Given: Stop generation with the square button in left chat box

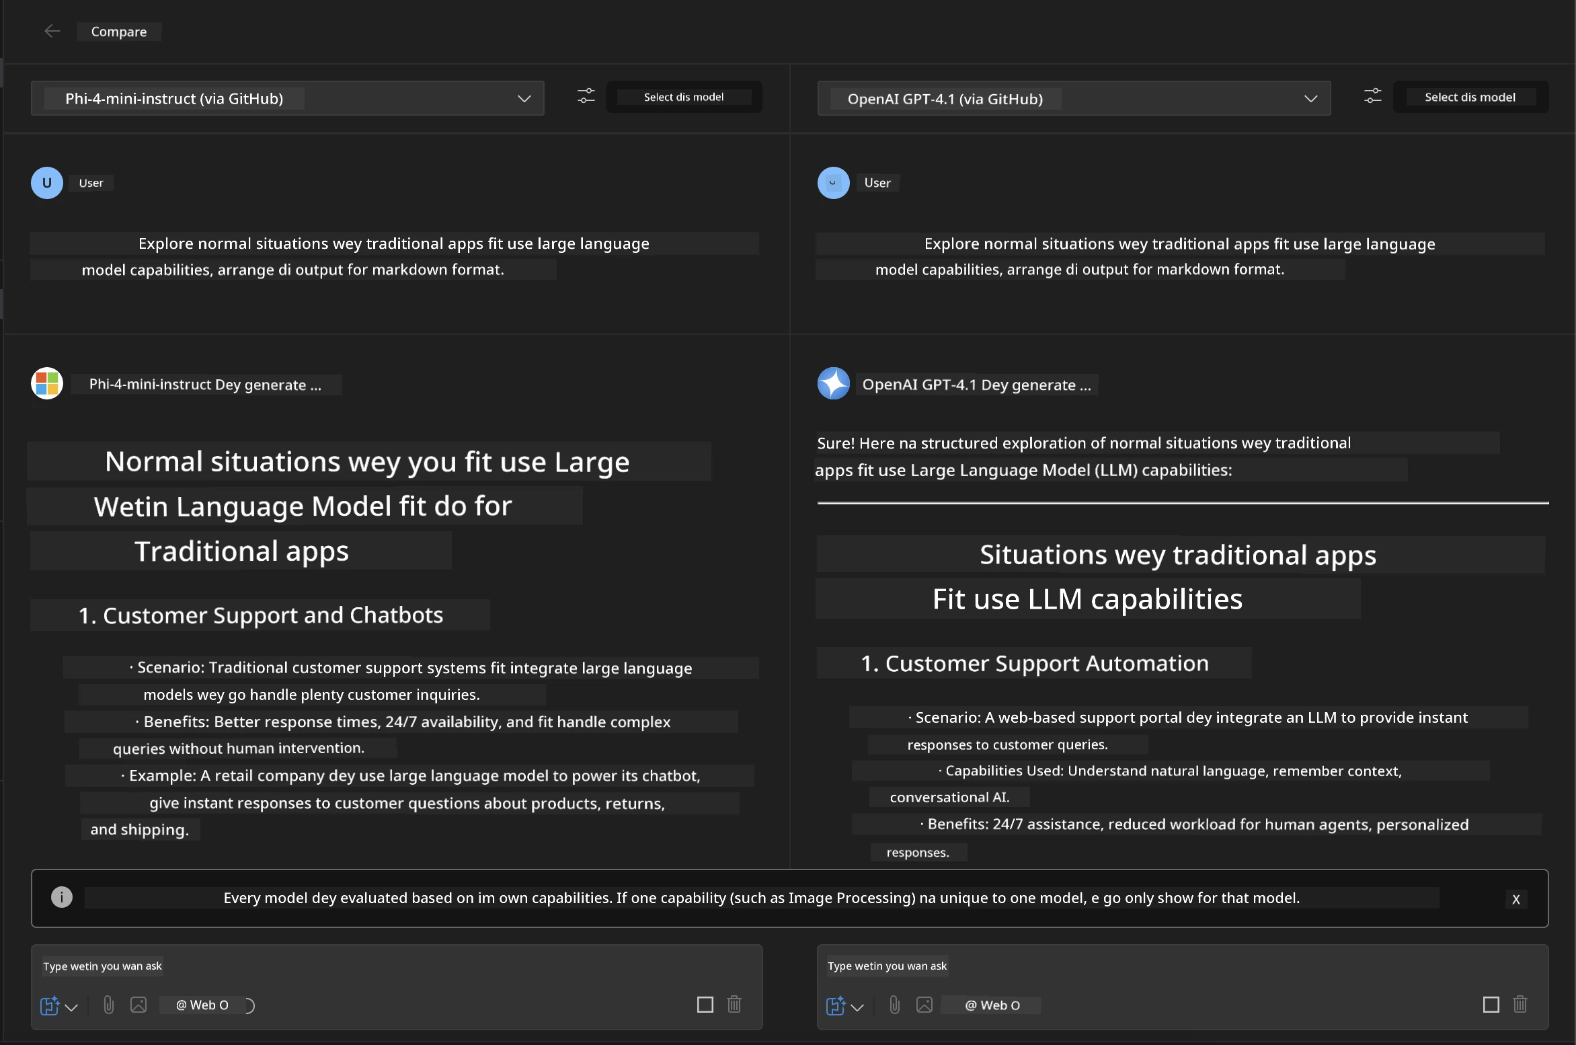Looking at the screenshot, I should (x=705, y=1005).
